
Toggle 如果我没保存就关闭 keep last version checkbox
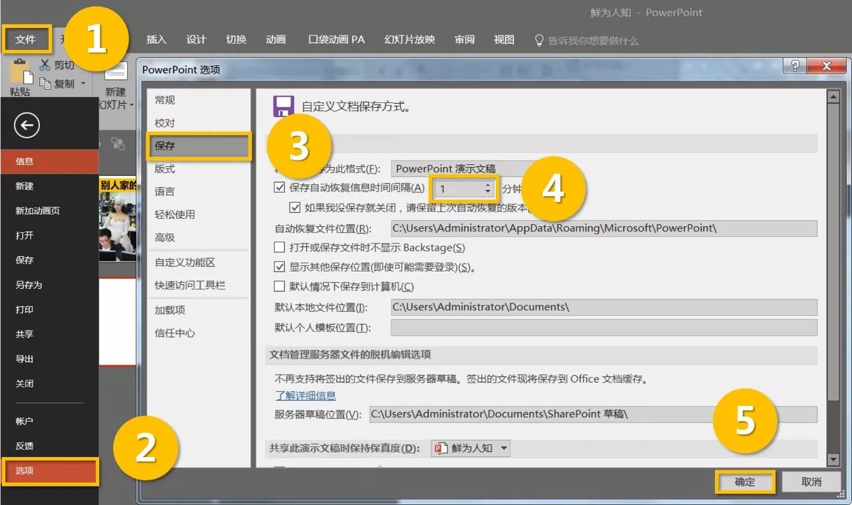[x=295, y=208]
